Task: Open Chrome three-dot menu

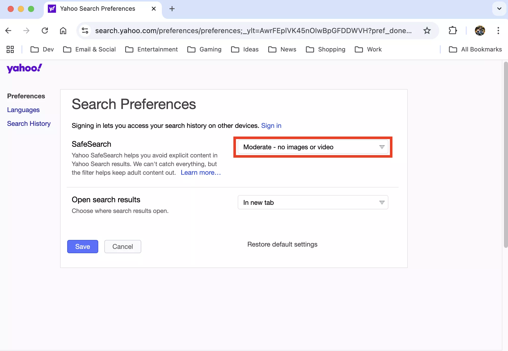Action: tap(498, 31)
